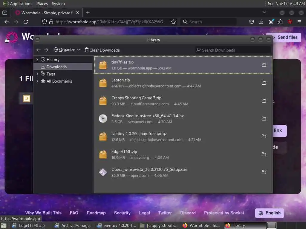Open the Roadmap footer link

pyautogui.click(x=96, y=213)
